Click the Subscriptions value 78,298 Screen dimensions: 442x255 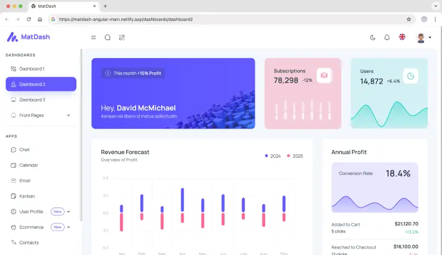286,81
